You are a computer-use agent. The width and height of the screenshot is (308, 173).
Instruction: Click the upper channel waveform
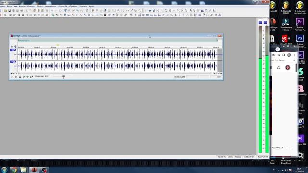point(117,54)
